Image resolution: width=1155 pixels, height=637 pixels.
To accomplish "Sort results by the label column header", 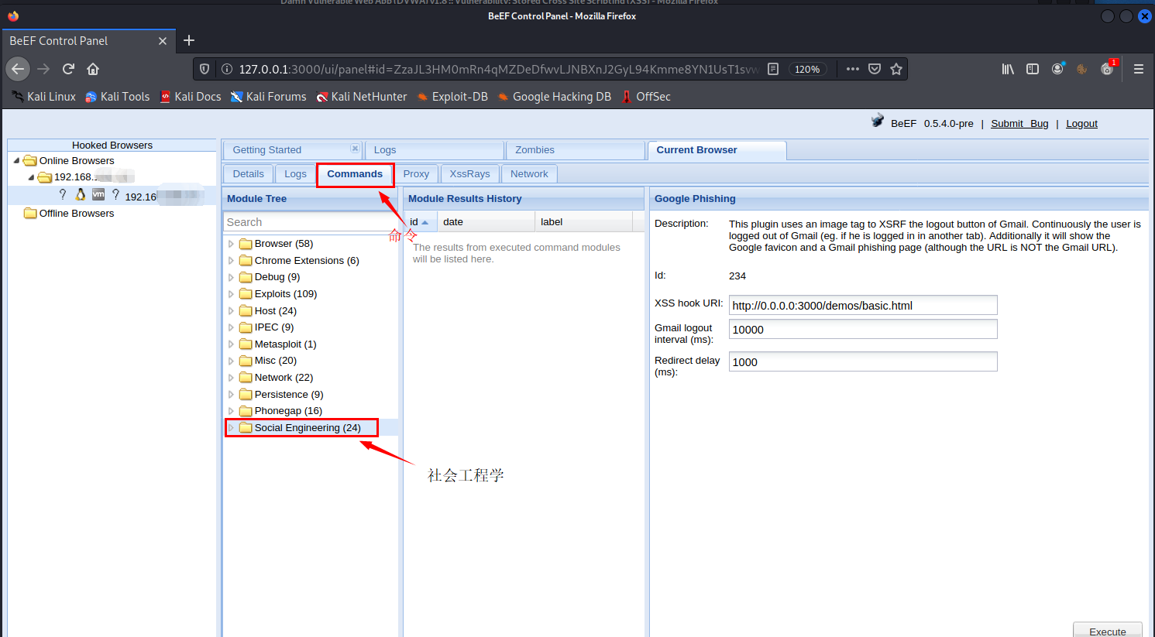I will (584, 222).
